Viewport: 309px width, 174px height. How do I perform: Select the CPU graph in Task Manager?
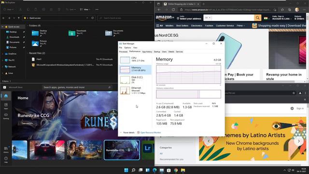point(135,59)
